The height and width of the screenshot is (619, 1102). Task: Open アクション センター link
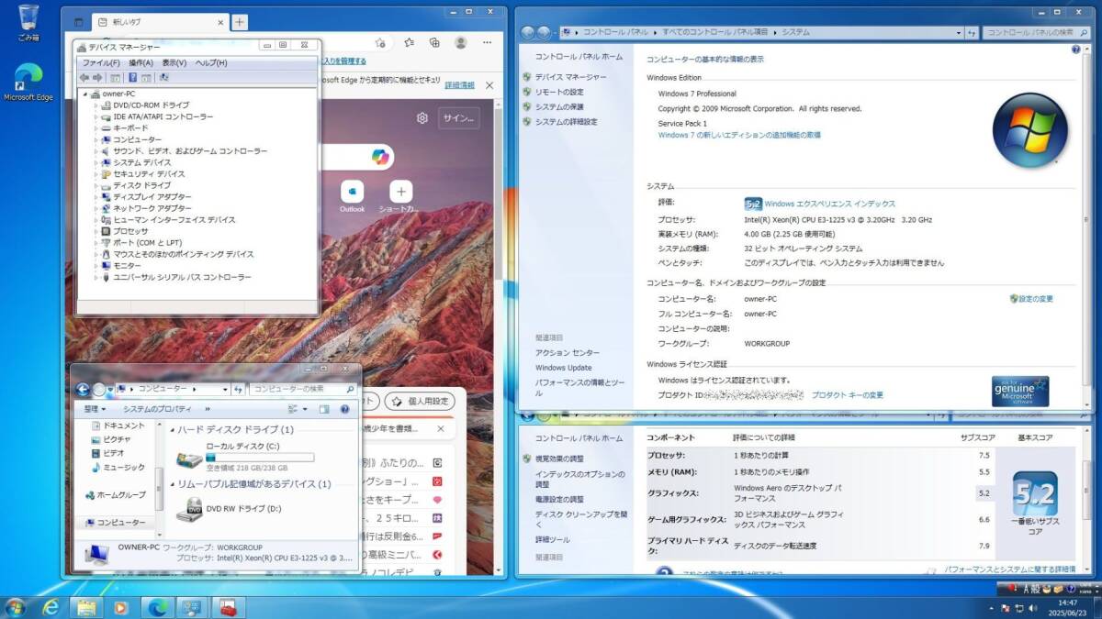tap(568, 353)
